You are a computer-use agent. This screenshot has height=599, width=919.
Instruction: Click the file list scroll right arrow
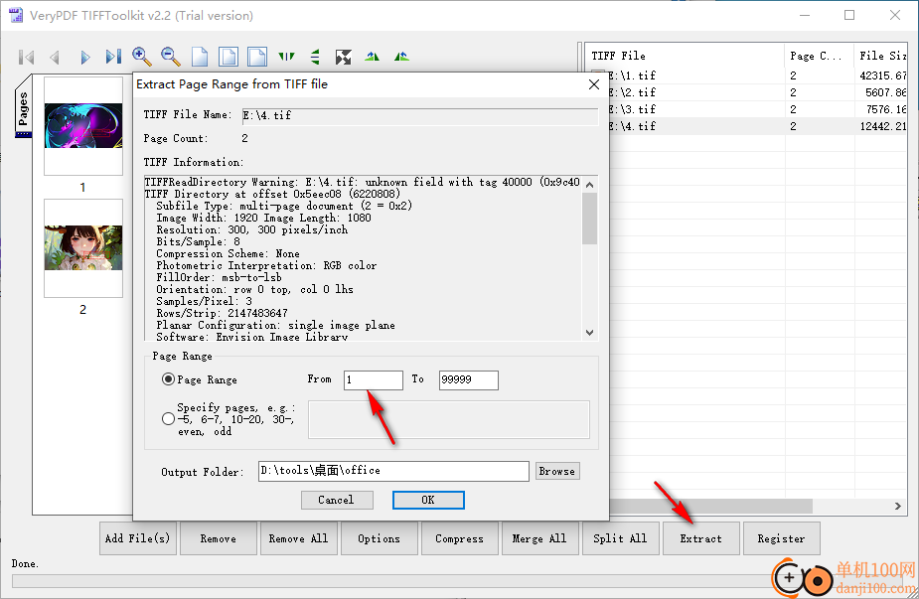point(898,506)
